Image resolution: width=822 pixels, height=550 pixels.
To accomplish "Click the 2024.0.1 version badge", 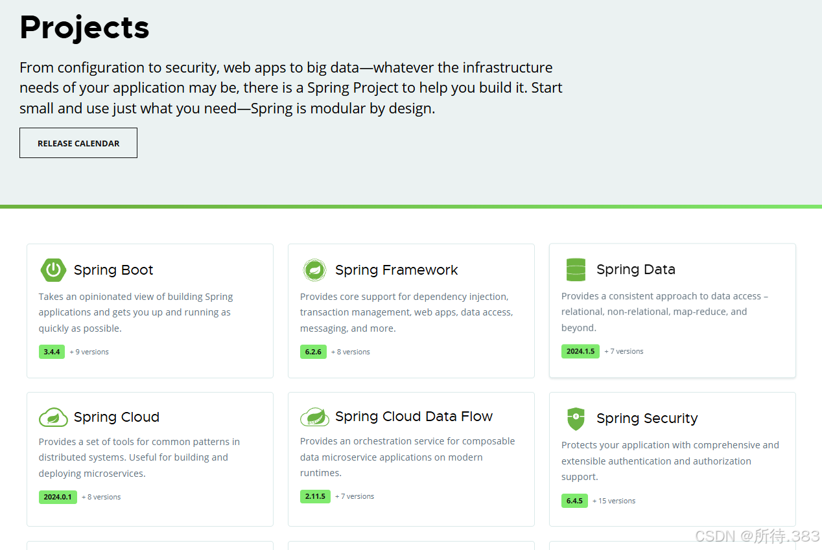I will [x=58, y=497].
